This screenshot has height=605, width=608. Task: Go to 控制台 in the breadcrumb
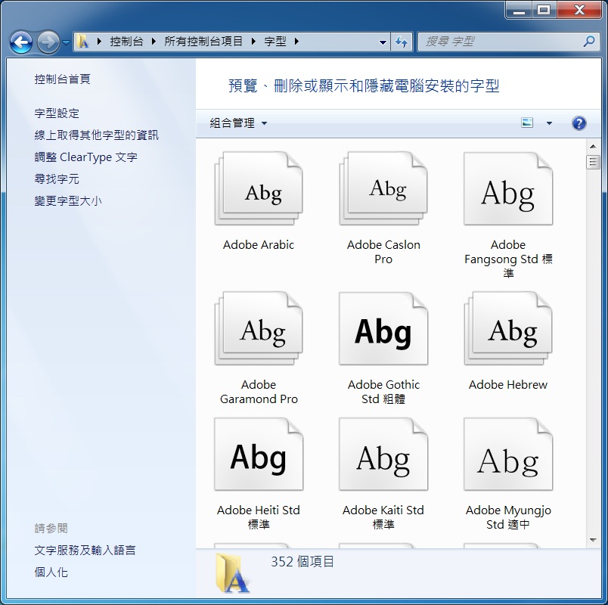click(127, 41)
